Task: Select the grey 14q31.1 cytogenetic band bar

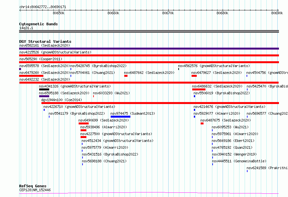Action: pyautogui.click(x=149, y=31)
